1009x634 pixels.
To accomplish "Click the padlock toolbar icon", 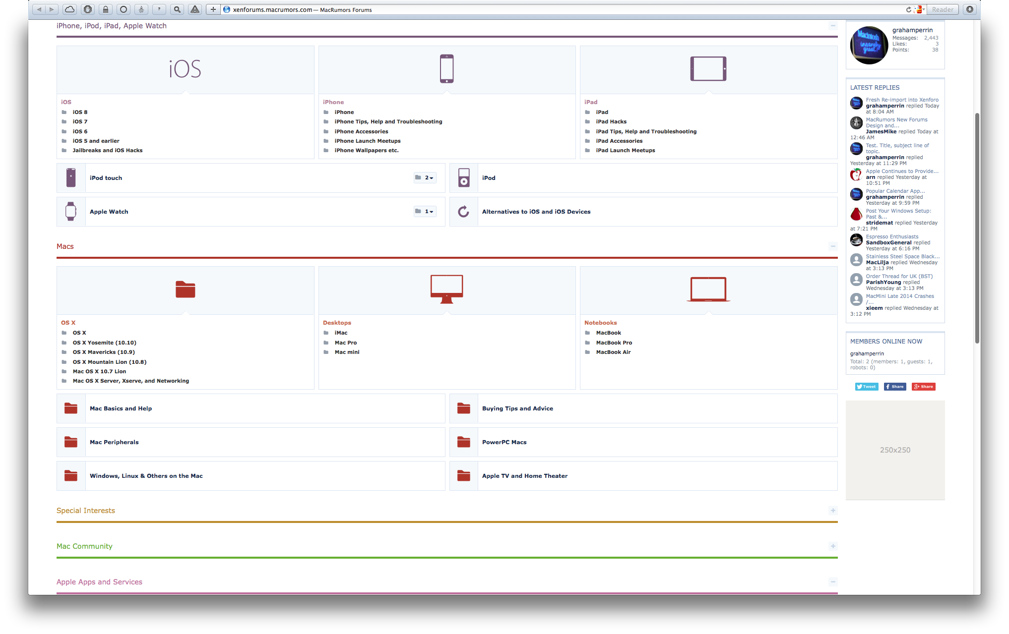I will [106, 9].
